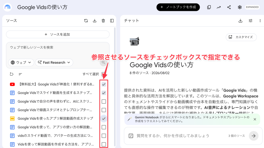Screen dimensions: 264x148
Task: Click the send arrow button
Action: 254,136
